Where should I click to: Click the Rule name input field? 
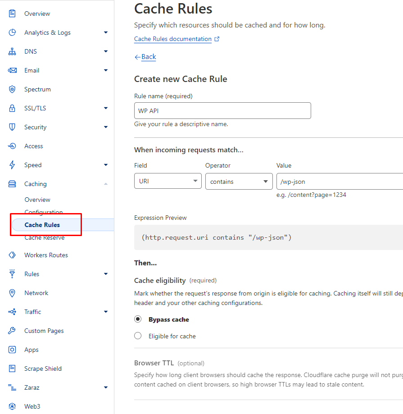222,111
